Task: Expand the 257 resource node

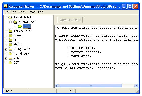Action: [6, 63]
